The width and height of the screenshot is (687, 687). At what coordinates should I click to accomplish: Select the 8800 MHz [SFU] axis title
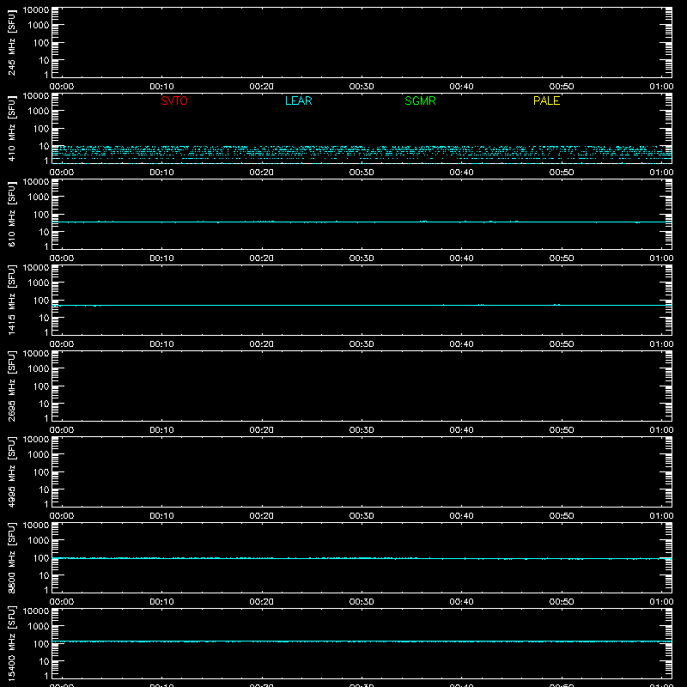(12, 557)
